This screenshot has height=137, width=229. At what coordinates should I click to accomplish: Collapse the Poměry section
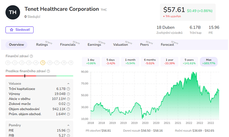coord(68,125)
